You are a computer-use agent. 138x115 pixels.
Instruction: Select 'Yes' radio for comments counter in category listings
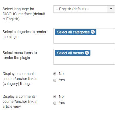point(55,80)
